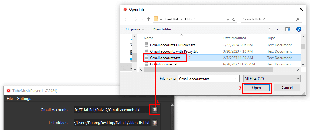Expand the File name combo box dropdown
The width and height of the screenshot is (310, 130).
[237, 79]
